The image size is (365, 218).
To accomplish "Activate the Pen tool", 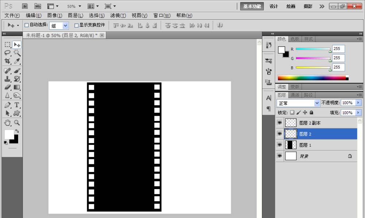I will pos(7,105).
